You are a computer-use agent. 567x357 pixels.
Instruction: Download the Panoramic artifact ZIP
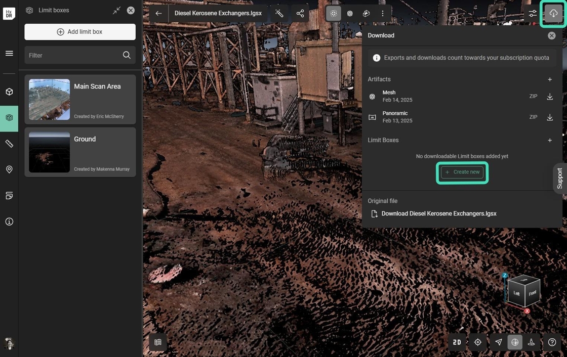pyautogui.click(x=550, y=117)
